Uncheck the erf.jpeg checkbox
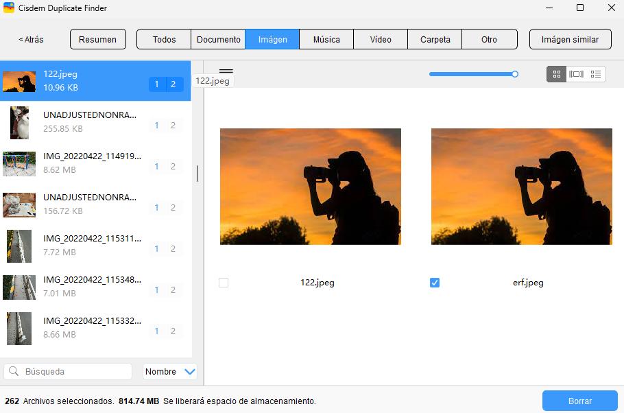624x413 pixels. (434, 282)
